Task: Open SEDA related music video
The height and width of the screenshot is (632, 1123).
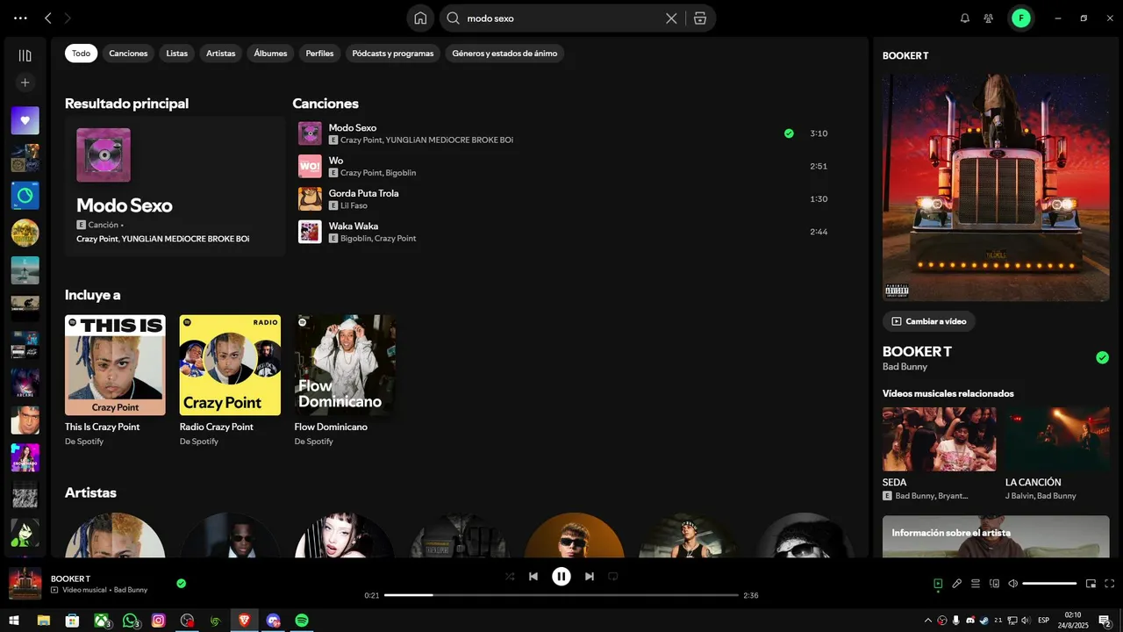Action: click(x=939, y=454)
